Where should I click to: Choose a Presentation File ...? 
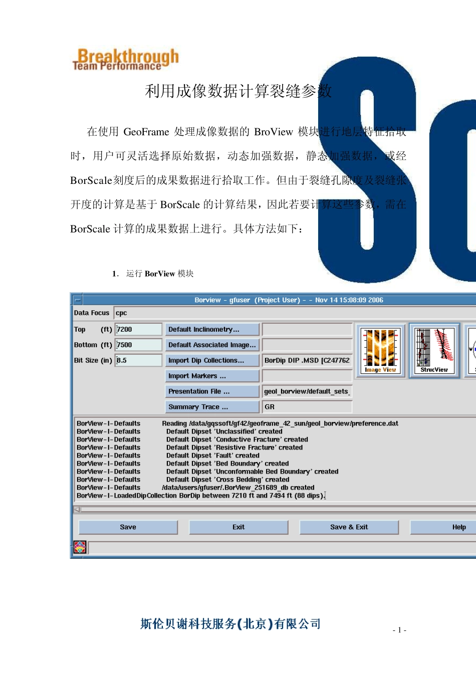[212, 391]
